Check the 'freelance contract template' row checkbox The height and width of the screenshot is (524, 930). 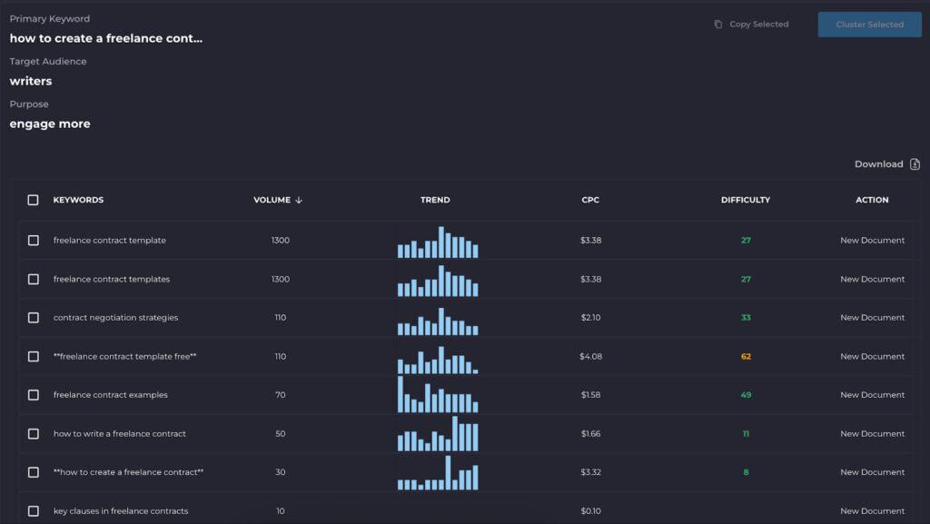[x=34, y=241]
